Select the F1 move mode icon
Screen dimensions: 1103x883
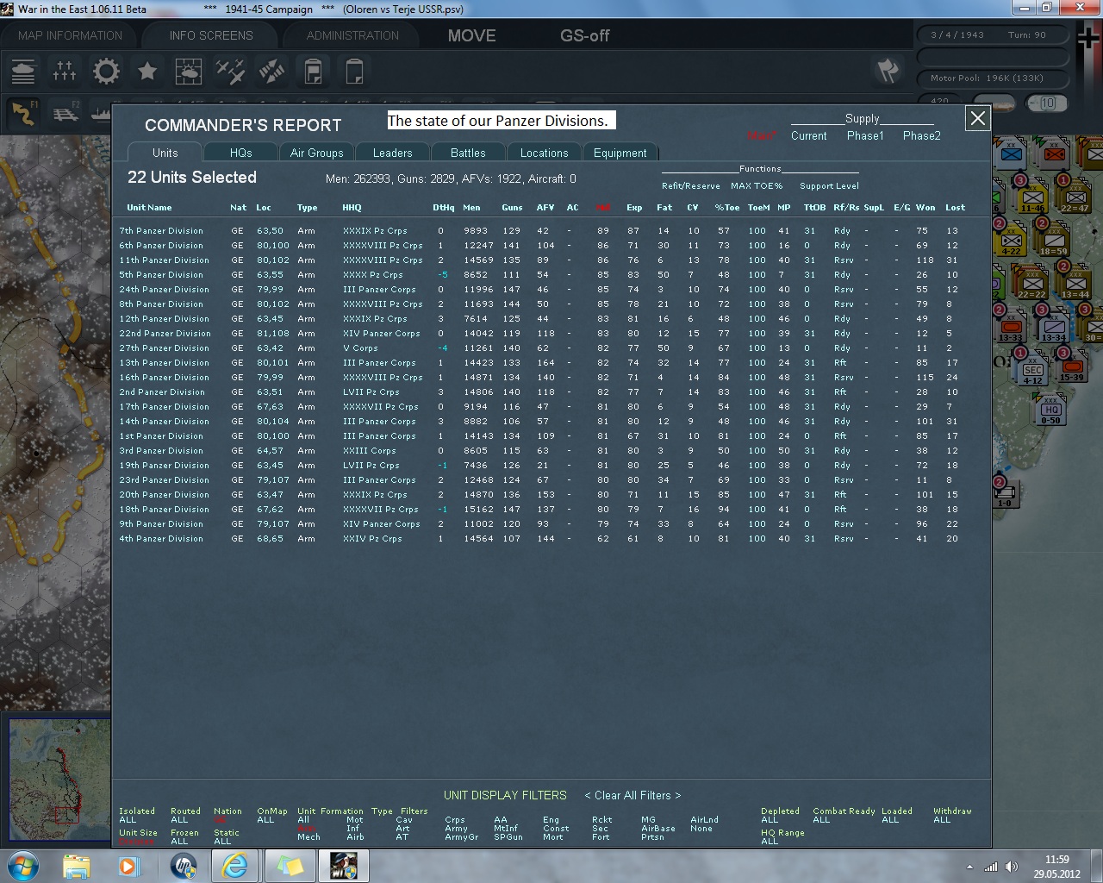point(23,113)
